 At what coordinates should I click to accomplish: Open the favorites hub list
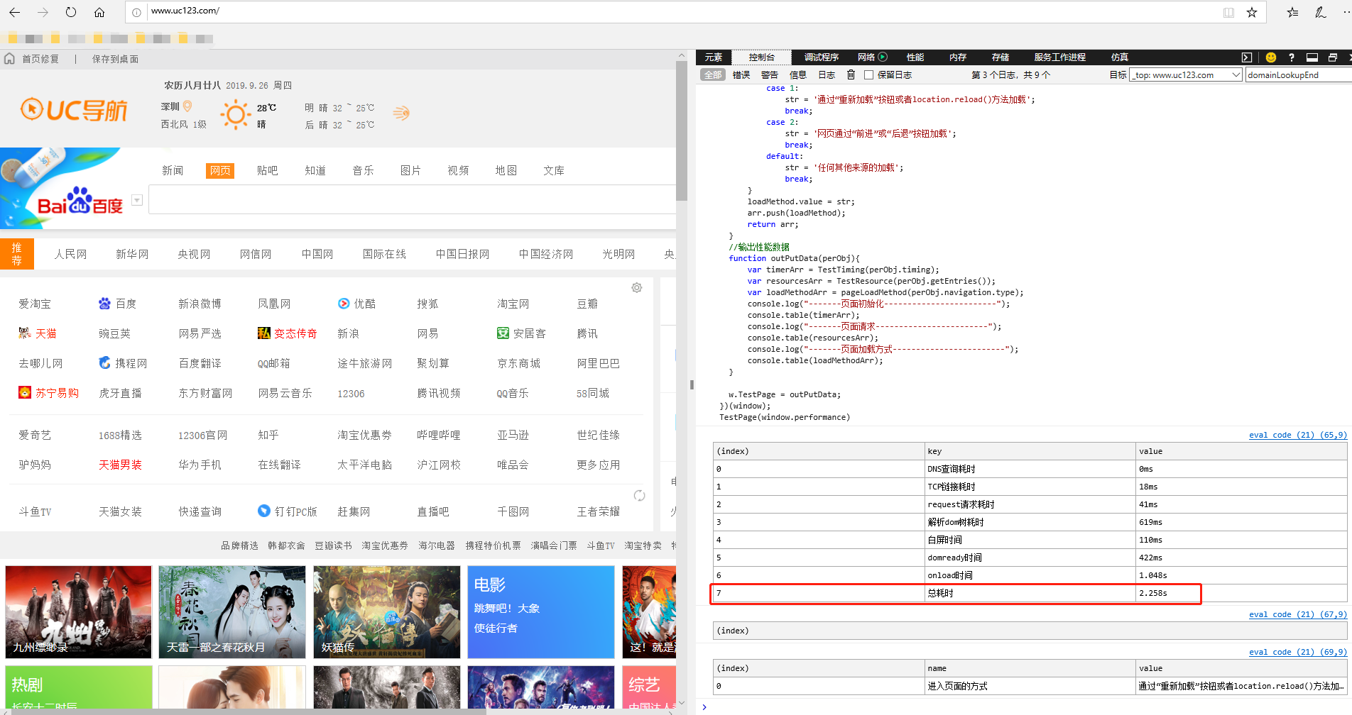click(1293, 12)
